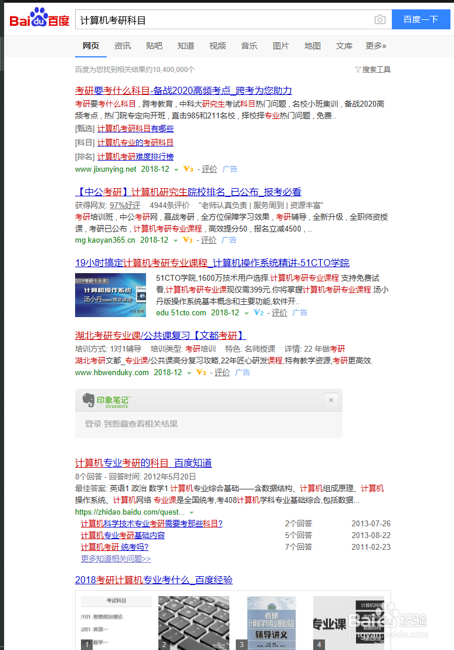Open 计算机考研 统考吗? question

tap(114, 547)
